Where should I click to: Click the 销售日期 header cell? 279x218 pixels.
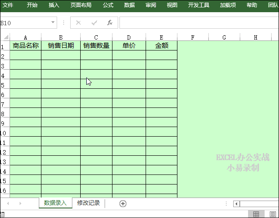[61, 46]
